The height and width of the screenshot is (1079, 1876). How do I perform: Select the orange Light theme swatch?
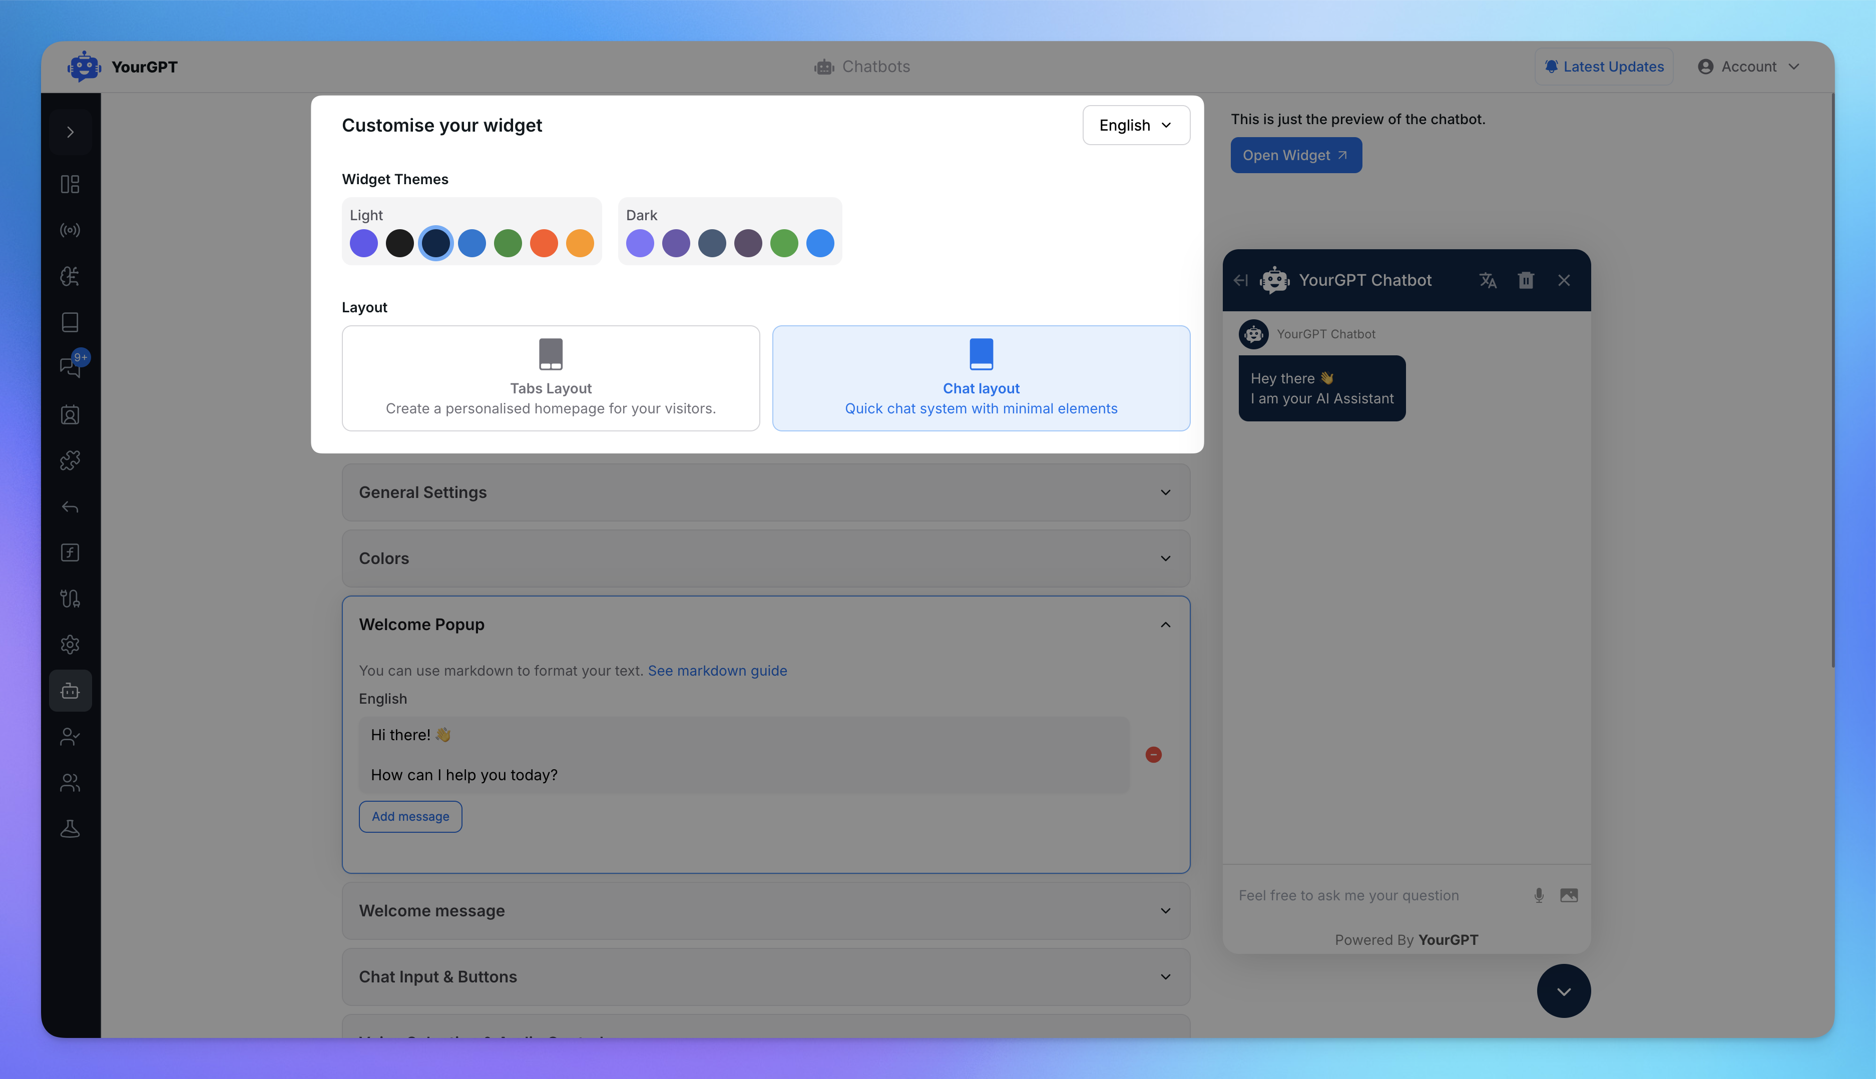[580, 243]
